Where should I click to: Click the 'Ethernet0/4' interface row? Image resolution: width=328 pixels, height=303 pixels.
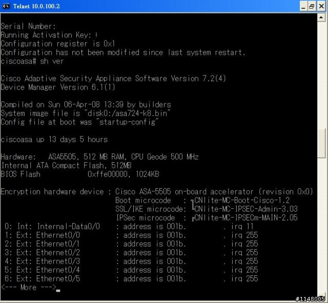coord(131,270)
